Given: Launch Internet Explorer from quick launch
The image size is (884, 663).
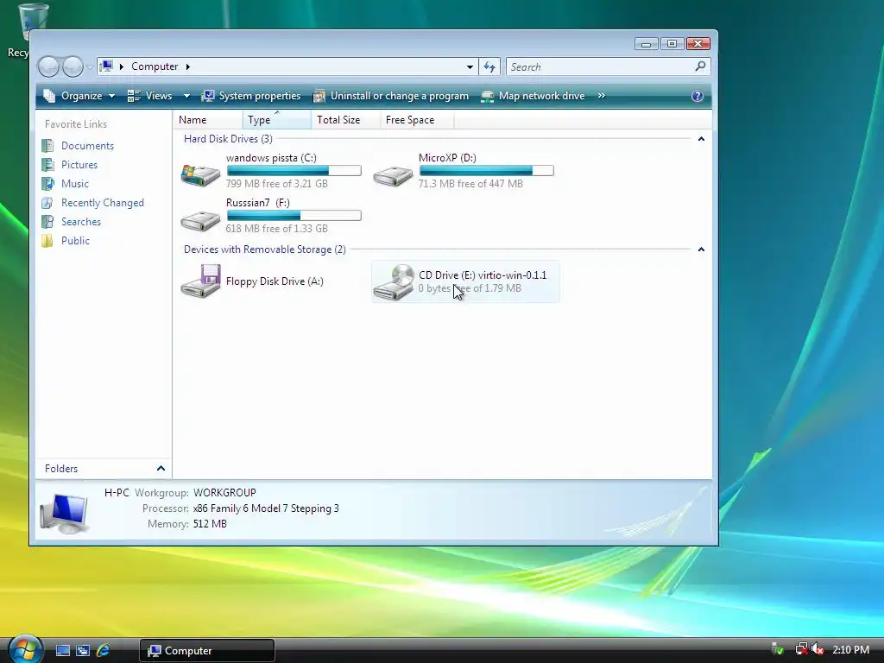Looking at the screenshot, I should point(104,651).
